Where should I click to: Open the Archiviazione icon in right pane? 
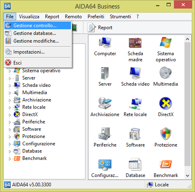[x=105, y=103]
